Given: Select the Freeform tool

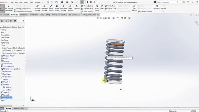Looking at the screenshot, I should point(76,7).
